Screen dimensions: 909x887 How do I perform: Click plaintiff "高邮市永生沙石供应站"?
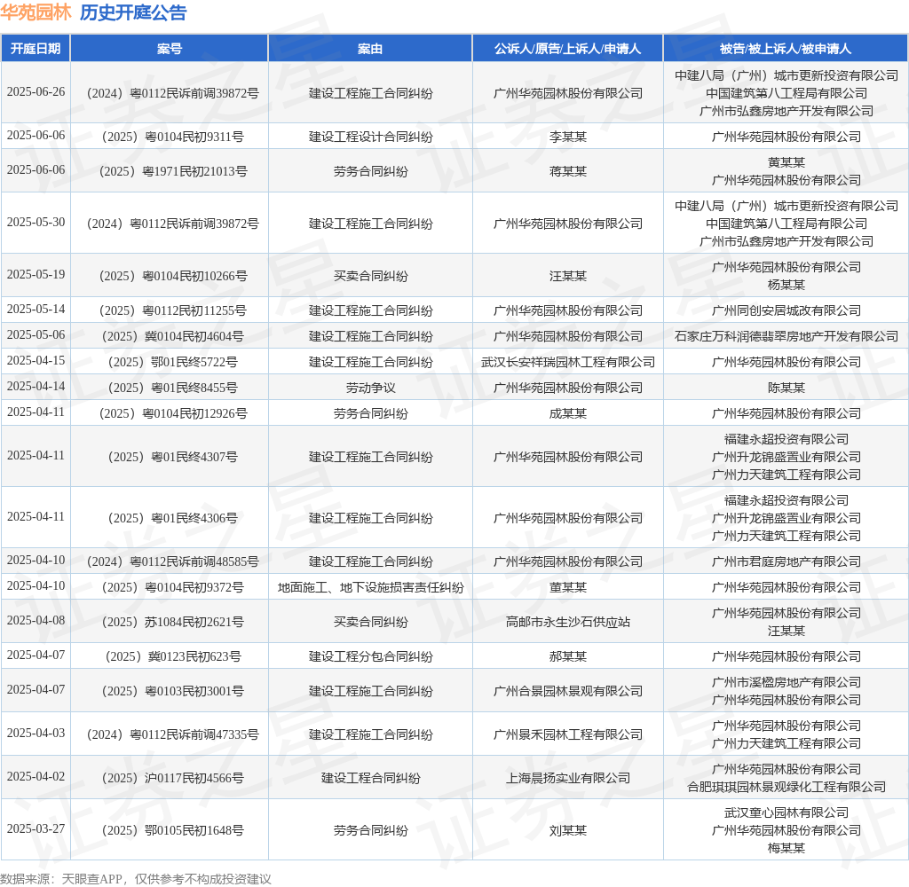(x=567, y=623)
